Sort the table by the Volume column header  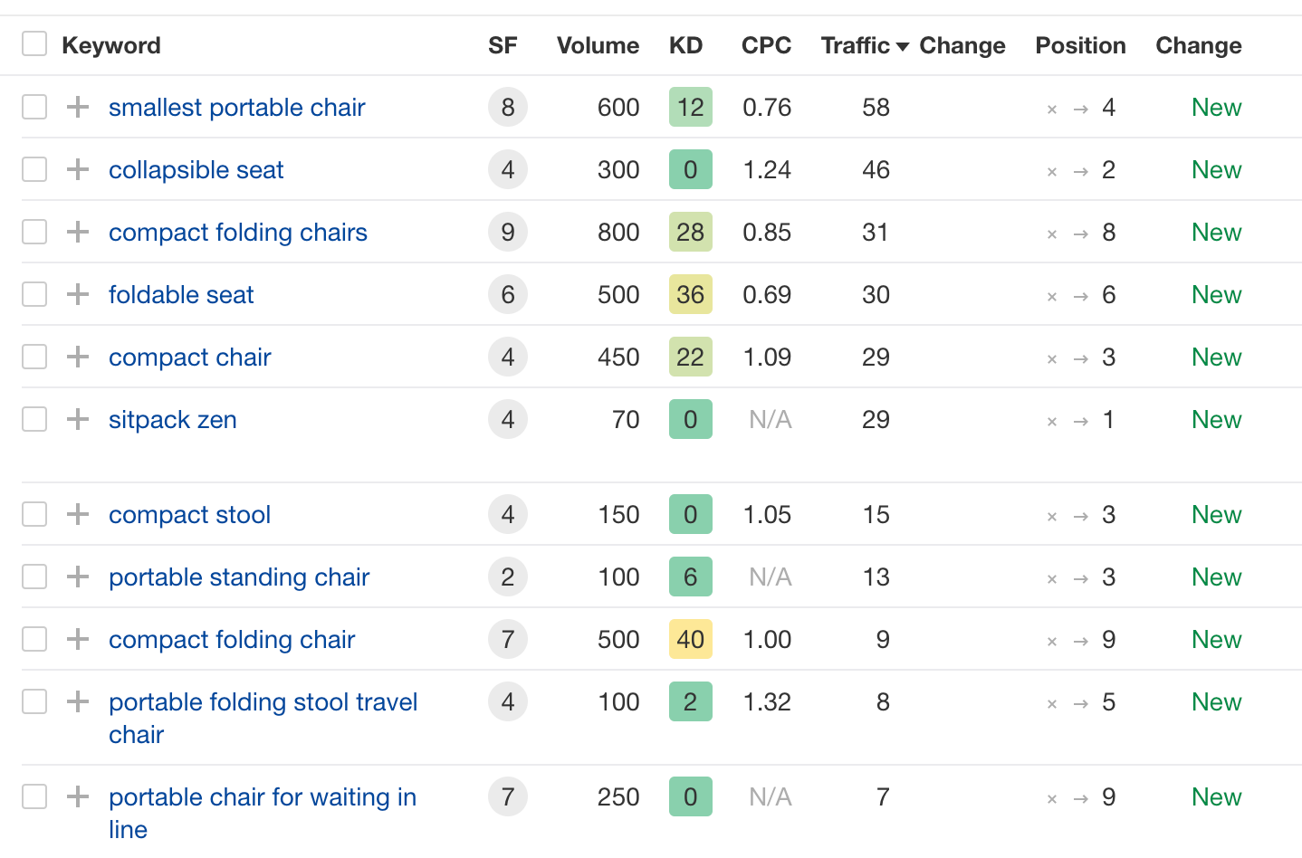(x=598, y=45)
